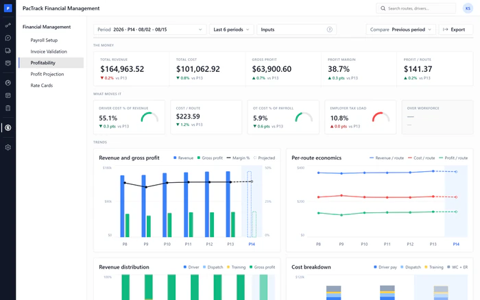Click the Inputs help question-mark icon
Image resolution: width=480 pixels, height=300 pixels.
[329, 29]
